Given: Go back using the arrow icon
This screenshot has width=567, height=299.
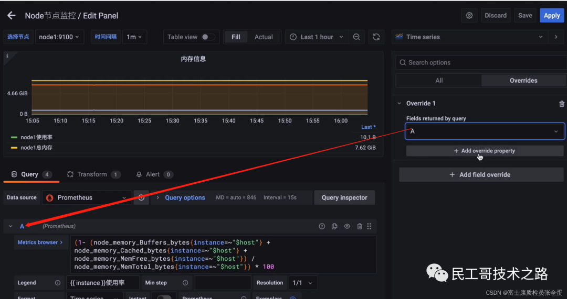Looking at the screenshot, I should 12,16.
